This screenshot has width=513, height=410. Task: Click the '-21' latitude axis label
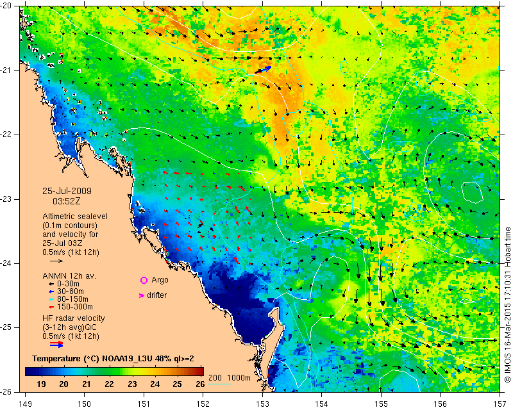[6, 70]
